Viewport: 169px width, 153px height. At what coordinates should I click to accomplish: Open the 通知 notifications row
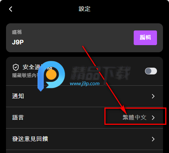pyautogui.click(x=84, y=96)
